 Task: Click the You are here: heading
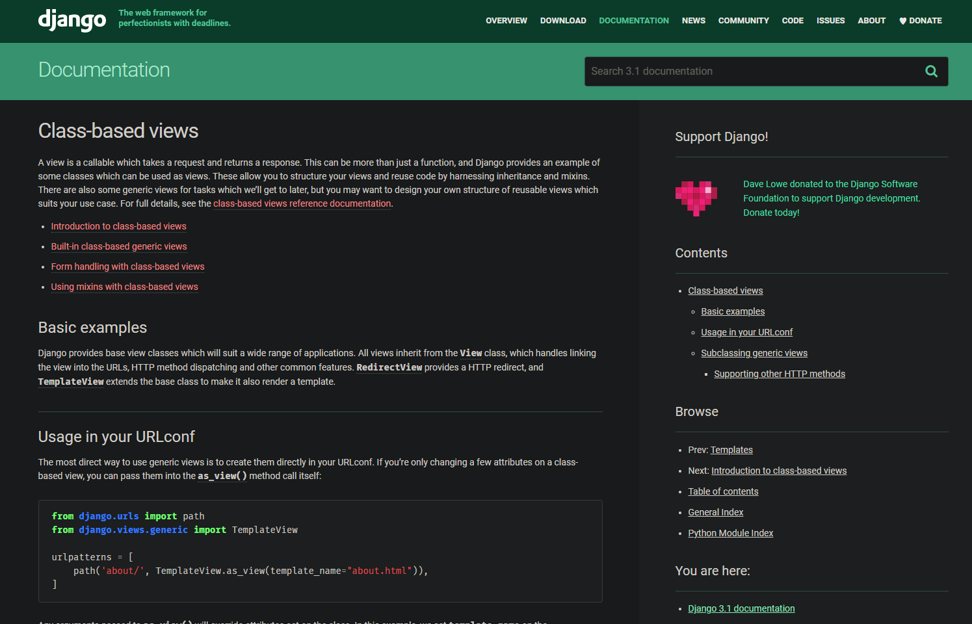[713, 571]
